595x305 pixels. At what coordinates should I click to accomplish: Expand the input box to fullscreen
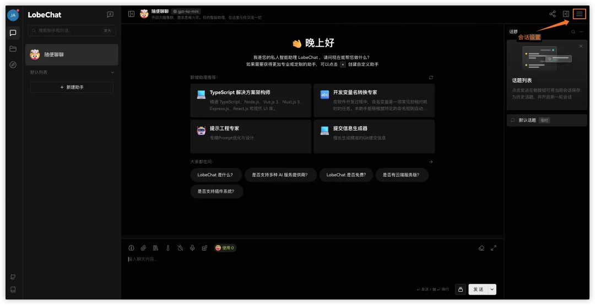(x=493, y=248)
